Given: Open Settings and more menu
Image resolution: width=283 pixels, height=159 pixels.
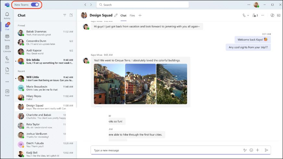Looking at the screenshot, I should coord(249,5).
